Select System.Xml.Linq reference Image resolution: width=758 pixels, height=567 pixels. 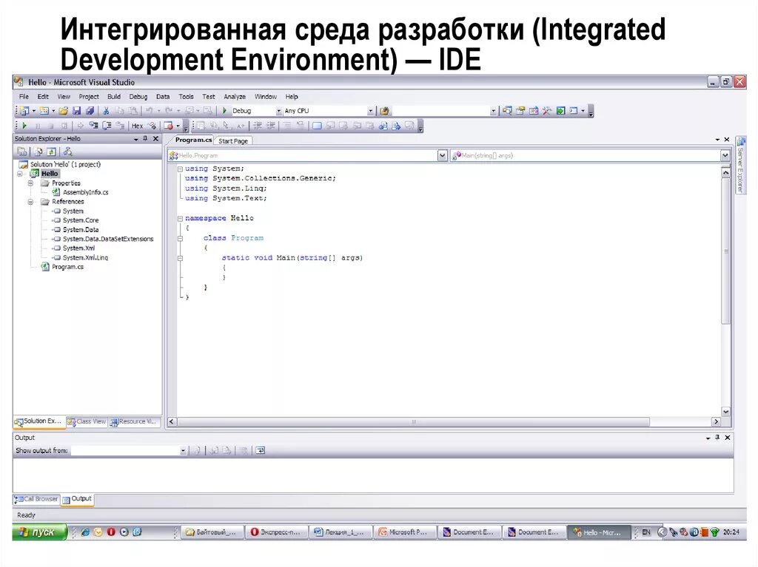coord(86,257)
